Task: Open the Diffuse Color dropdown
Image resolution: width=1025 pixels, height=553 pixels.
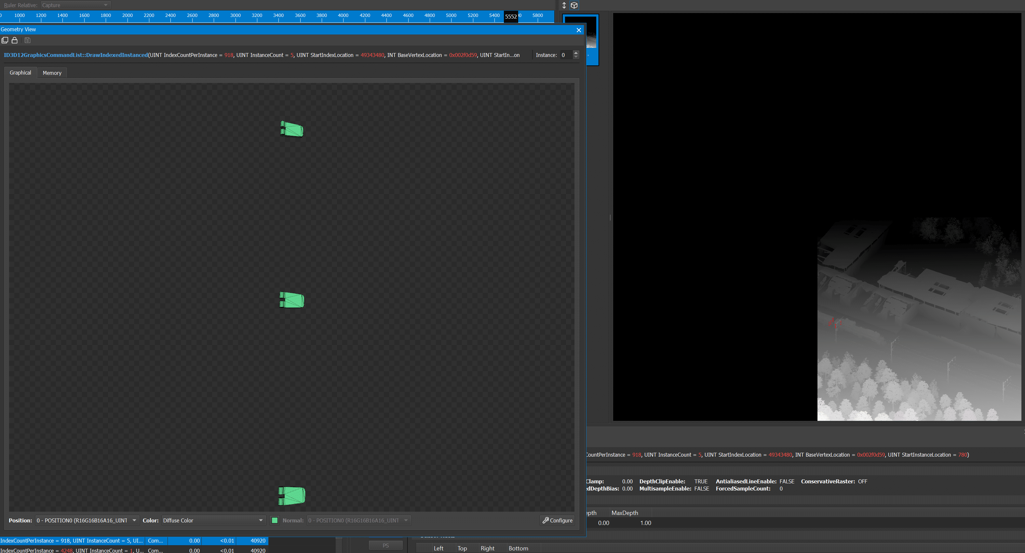Action: pyautogui.click(x=213, y=520)
